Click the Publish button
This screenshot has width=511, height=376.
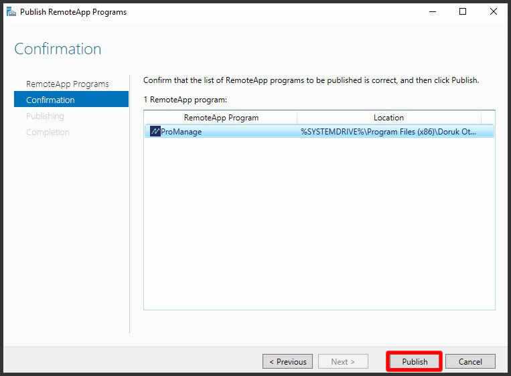click(414, 361)
